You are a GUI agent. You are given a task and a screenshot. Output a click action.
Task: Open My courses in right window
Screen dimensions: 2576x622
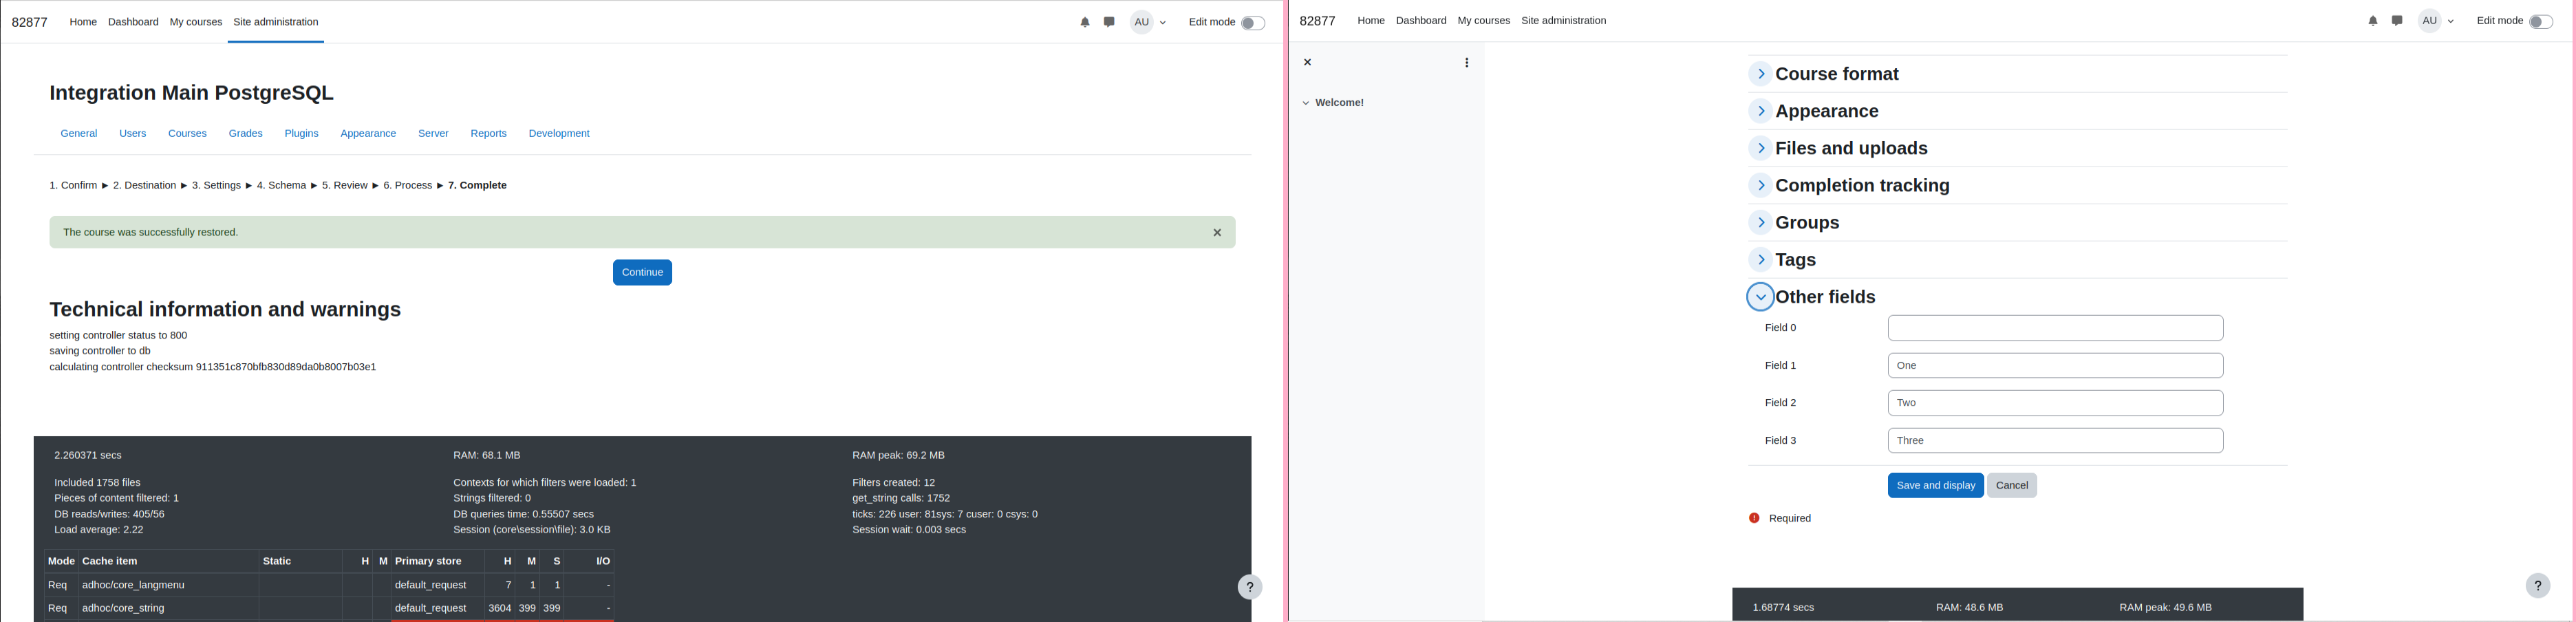(x=1484, y=21)
